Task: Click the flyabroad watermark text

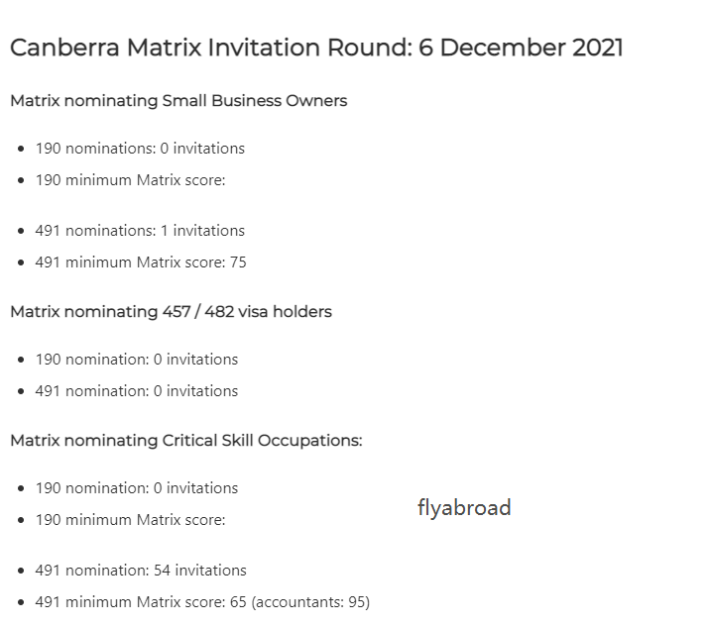Action: click(464, 508)
